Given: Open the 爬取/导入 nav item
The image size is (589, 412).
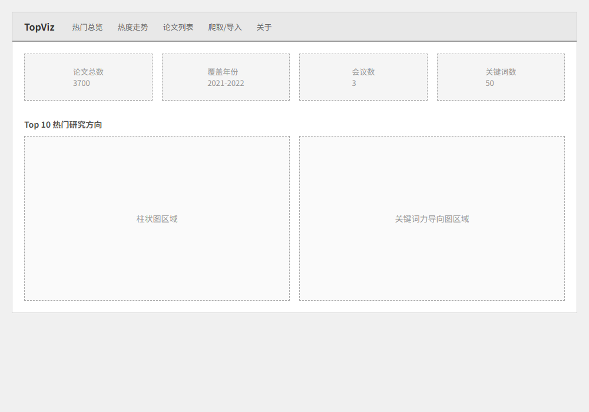Looking at the screenshot, I should click(x=225, y=27).
